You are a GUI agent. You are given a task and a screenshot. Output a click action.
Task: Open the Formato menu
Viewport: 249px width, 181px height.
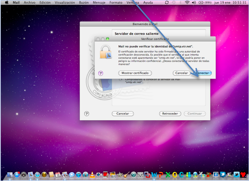[x=116, y=3]
